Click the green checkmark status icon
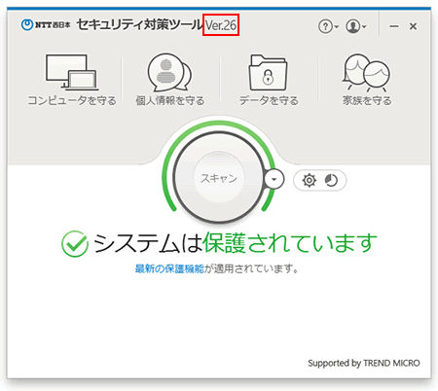Screen dimensions: 438x391 click(75, 244)
